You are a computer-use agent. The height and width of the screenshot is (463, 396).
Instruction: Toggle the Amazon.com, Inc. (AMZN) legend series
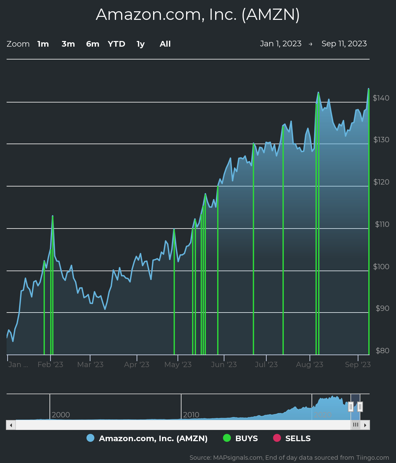pos(153,439)
